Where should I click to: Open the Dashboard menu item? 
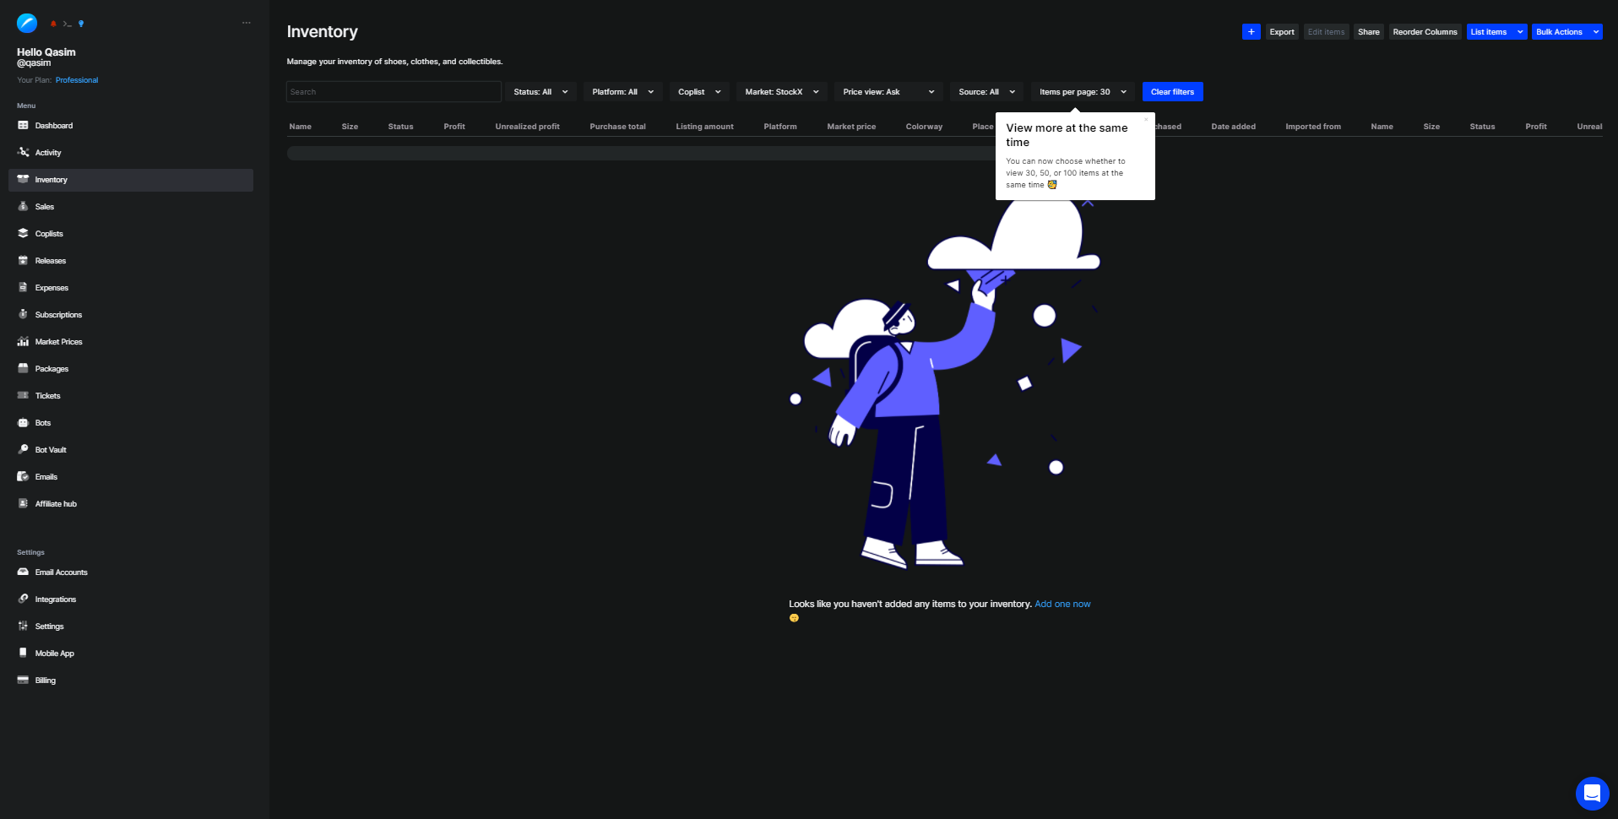coord(53,126)
